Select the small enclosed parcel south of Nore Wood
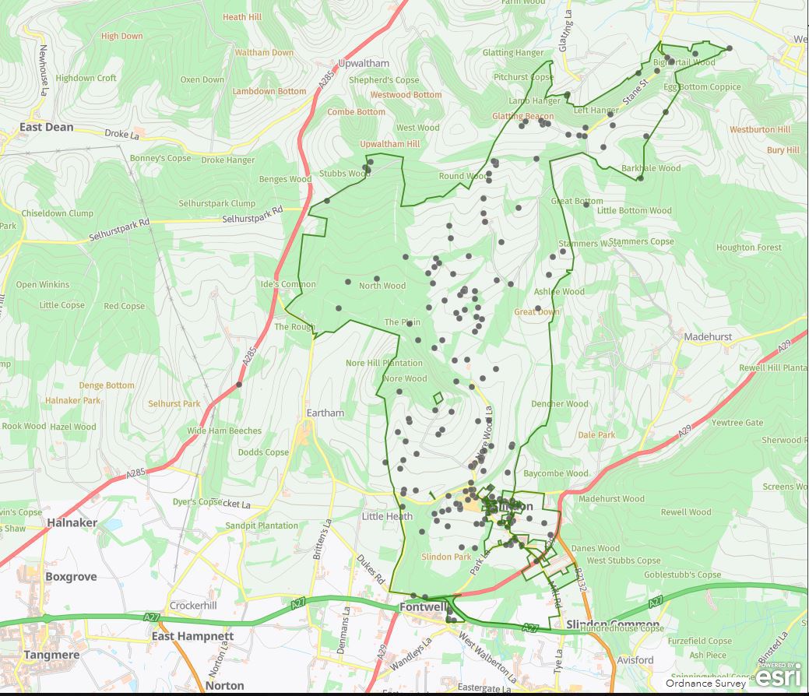The height and width of the screenshot is (696, 809). tap(438, 398)
